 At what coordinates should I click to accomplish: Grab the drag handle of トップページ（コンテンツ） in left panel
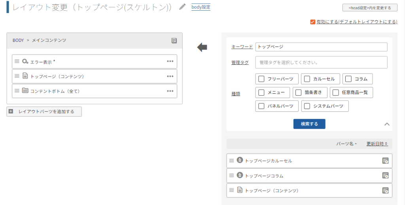coord(17,76)
